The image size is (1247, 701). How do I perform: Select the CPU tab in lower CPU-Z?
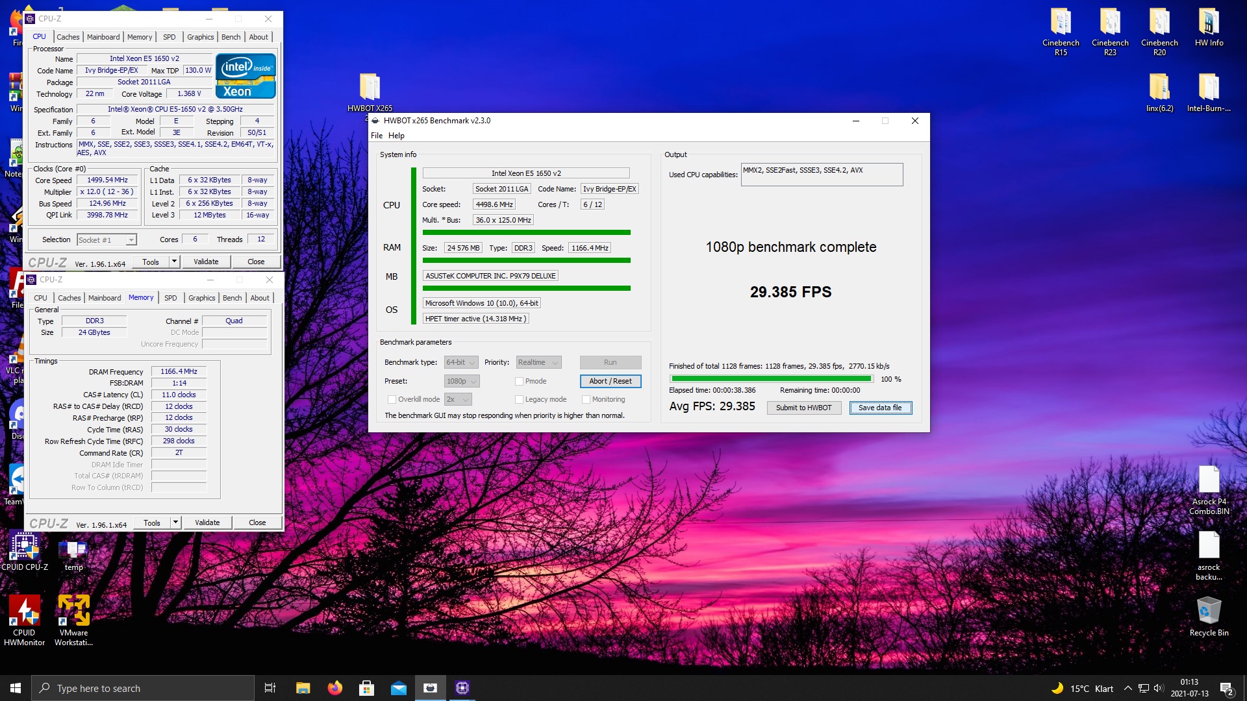[x=40, y=298]
